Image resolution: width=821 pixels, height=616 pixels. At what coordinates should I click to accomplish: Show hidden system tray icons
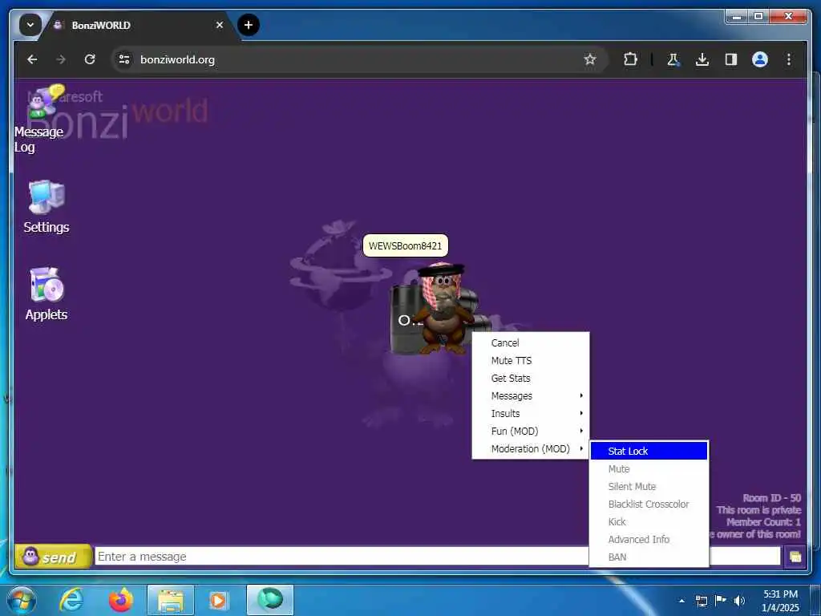coord(681,601)
